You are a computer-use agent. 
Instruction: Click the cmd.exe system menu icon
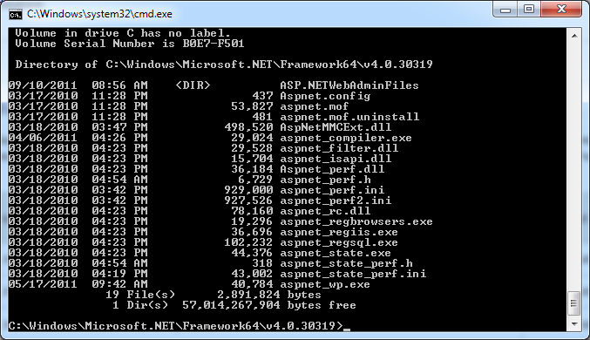coord(16,14)
